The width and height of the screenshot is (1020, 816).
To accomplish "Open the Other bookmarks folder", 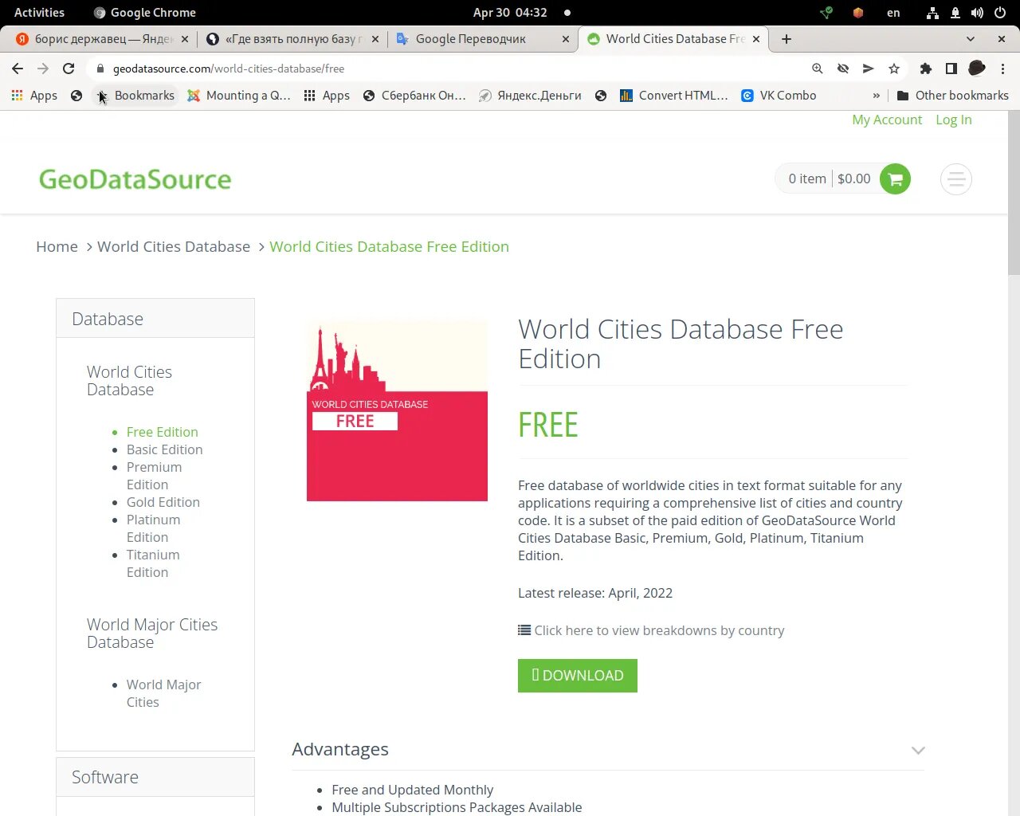I will click(x=952, y=95).
